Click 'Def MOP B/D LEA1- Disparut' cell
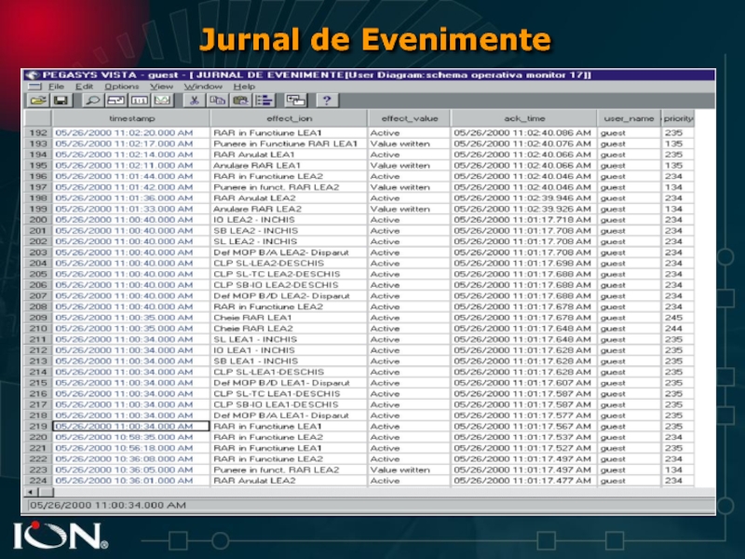Image resolution: width=745 pixels, height=559 pixels. click(289, 383)
